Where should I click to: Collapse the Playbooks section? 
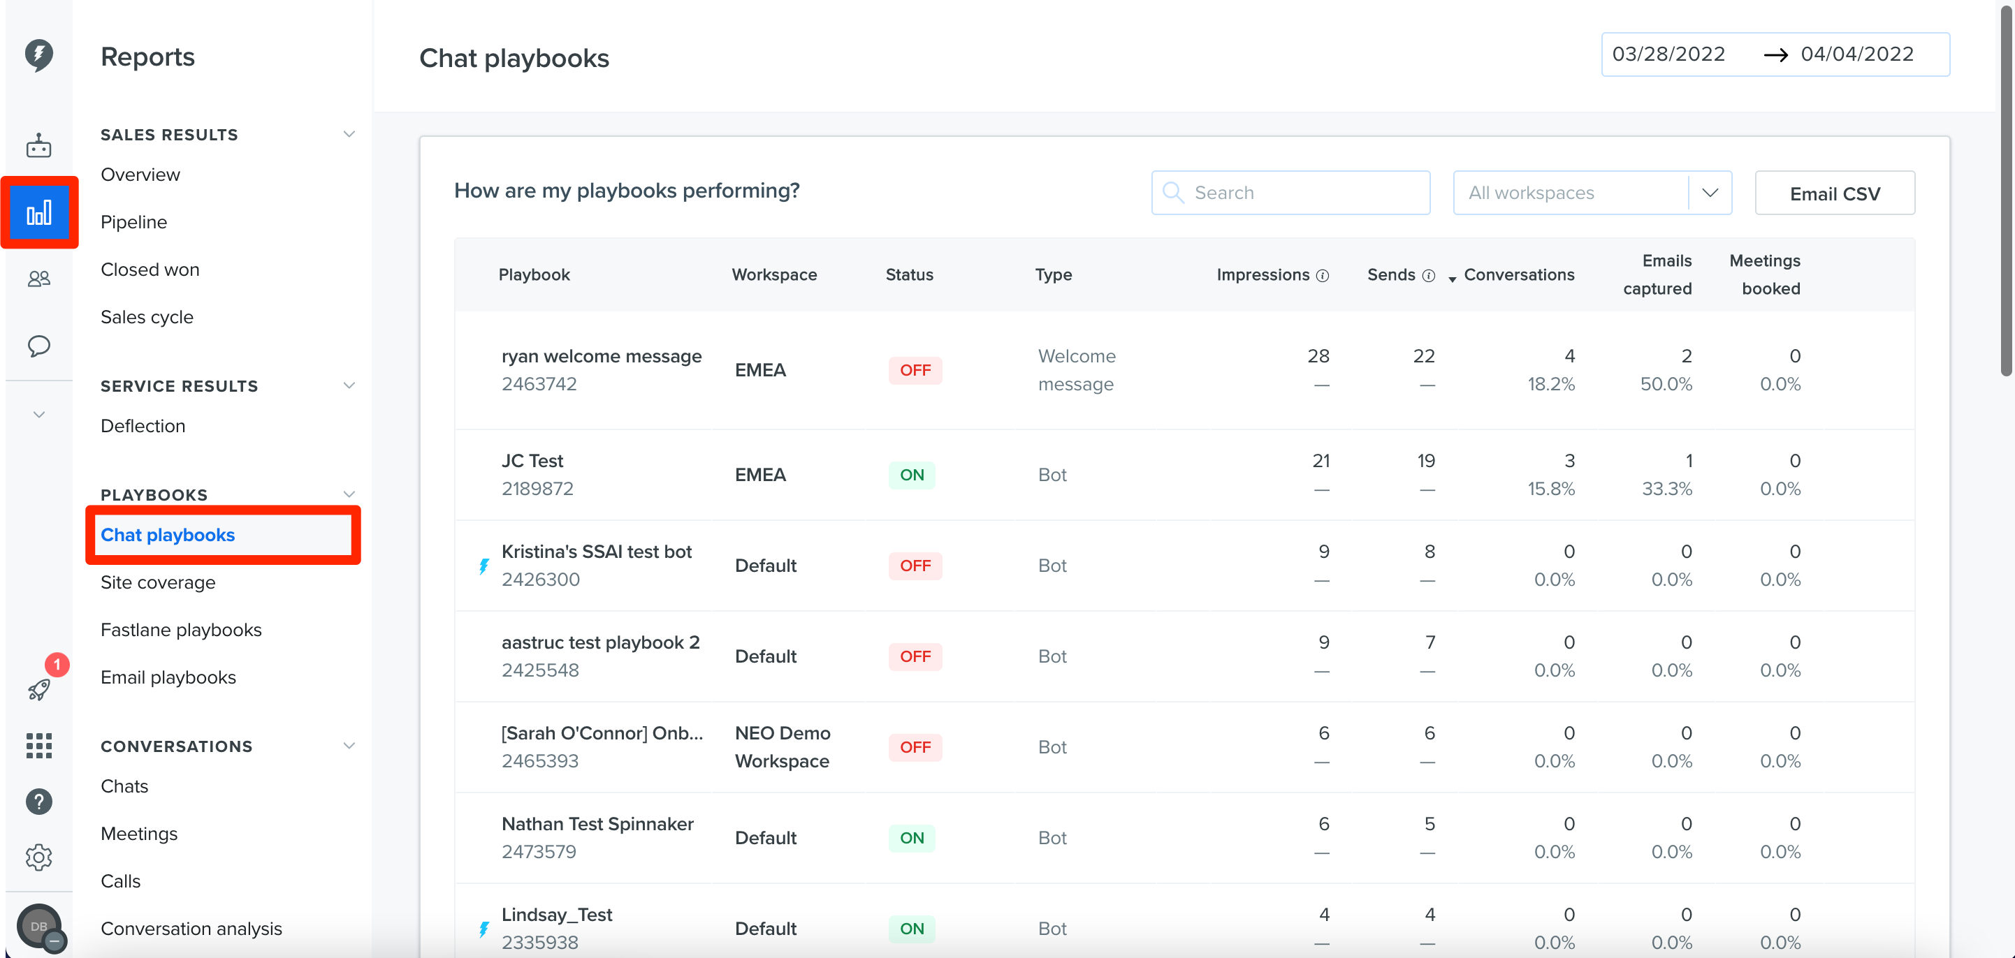[349, 494]
